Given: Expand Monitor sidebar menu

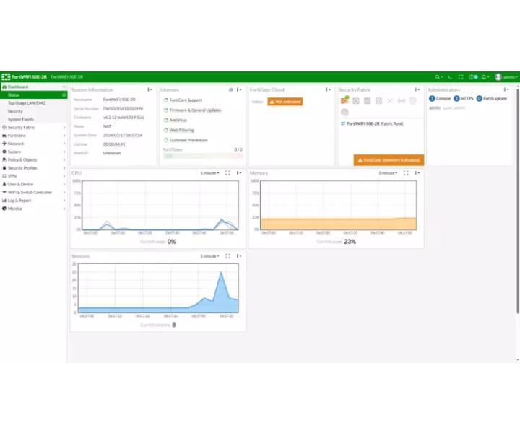Looking at the screenshot, I should [x=33, y=209].
